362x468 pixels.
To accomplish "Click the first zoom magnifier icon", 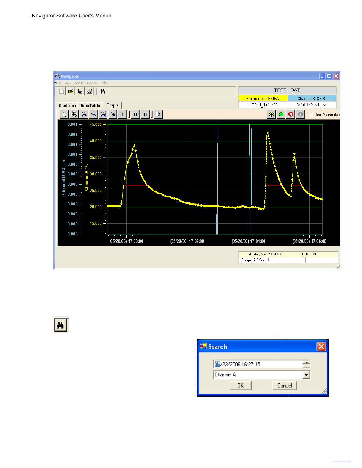I will (x=84, y=114).
